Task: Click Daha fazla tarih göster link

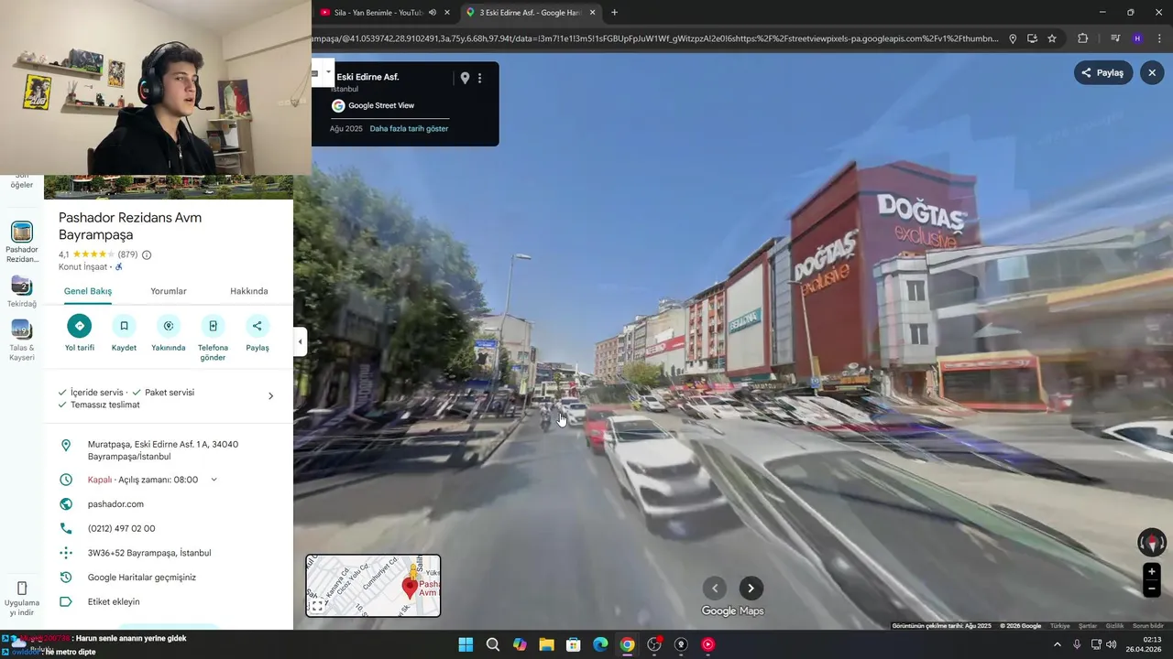Action: point(409,129)
